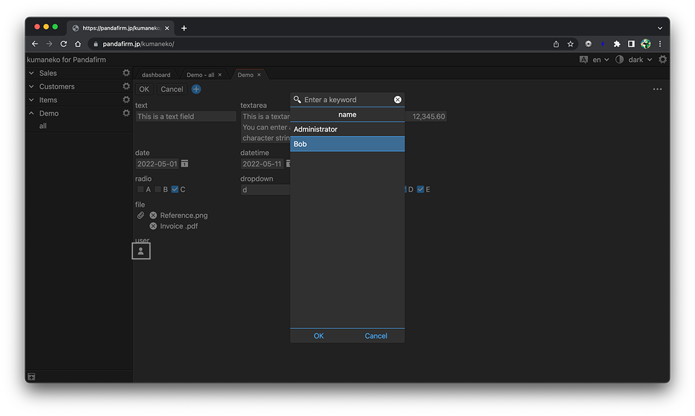
Task: Select radio option B
Action: point(158,189)
